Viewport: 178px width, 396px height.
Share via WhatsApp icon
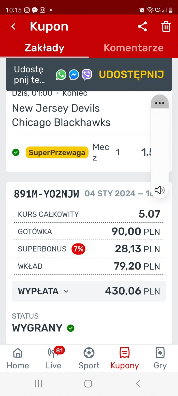[61, 75]
